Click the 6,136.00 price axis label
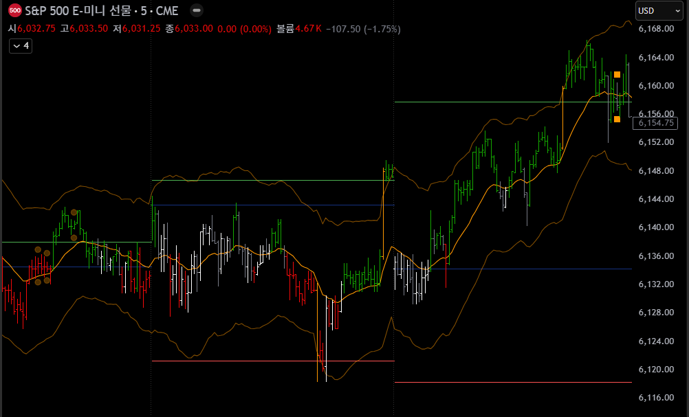The width and height of the screenshot is (689, 417). point(656,256)
